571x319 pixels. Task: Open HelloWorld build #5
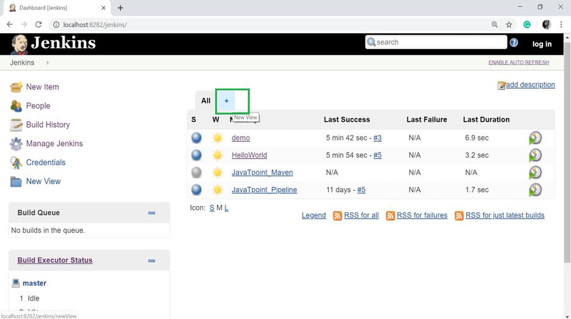(377, 155)
